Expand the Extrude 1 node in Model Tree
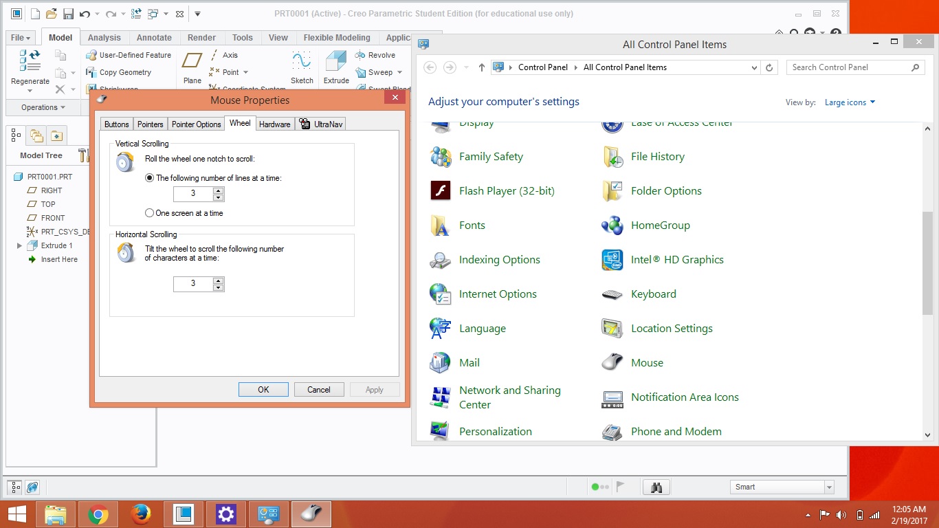The width and height of the screenshot is (939, 528). coord(19,245)
